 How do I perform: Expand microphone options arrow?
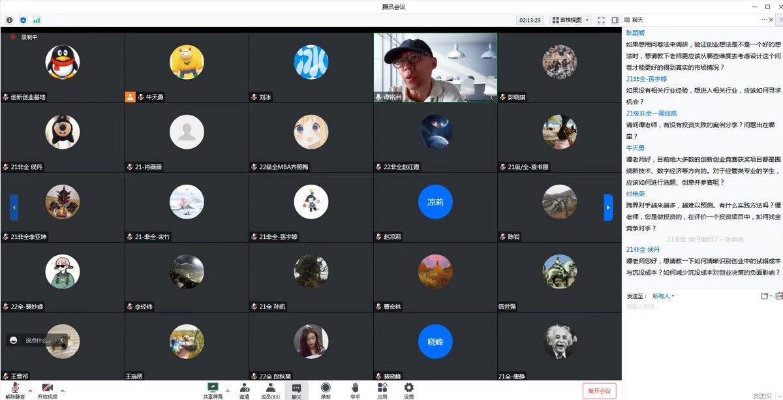30,391
